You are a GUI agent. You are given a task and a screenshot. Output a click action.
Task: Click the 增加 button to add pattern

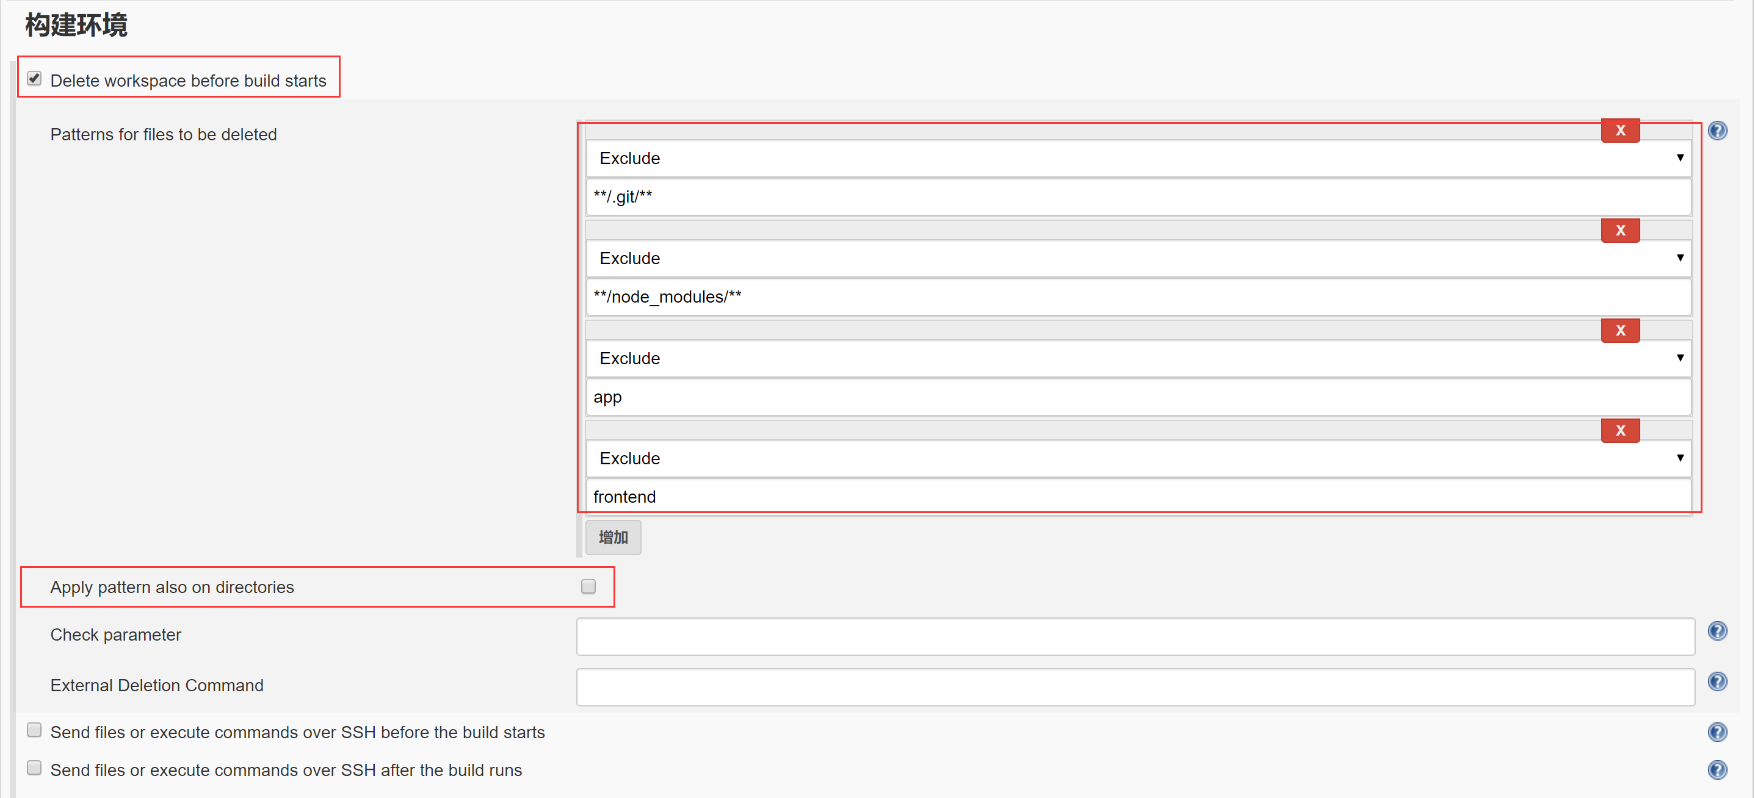coord(612,537)
